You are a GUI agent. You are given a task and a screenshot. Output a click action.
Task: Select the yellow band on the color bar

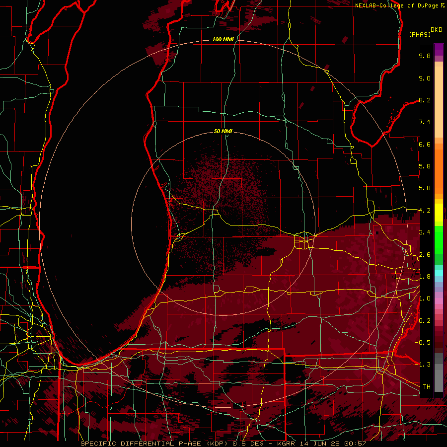pos(439,213)
